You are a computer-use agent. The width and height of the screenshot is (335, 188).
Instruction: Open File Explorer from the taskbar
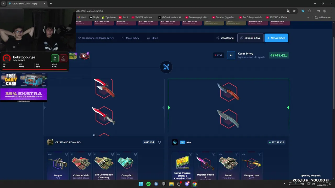[x=171, y=184]
